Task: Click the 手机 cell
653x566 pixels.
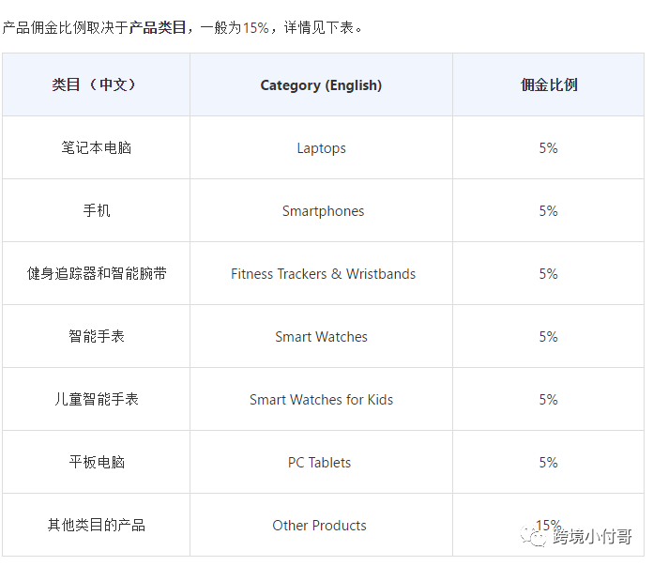Action: coord(97,210)
